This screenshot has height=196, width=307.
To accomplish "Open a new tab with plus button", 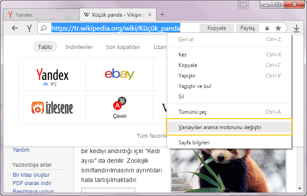I will pyautogui.click(x=162, y=14).
